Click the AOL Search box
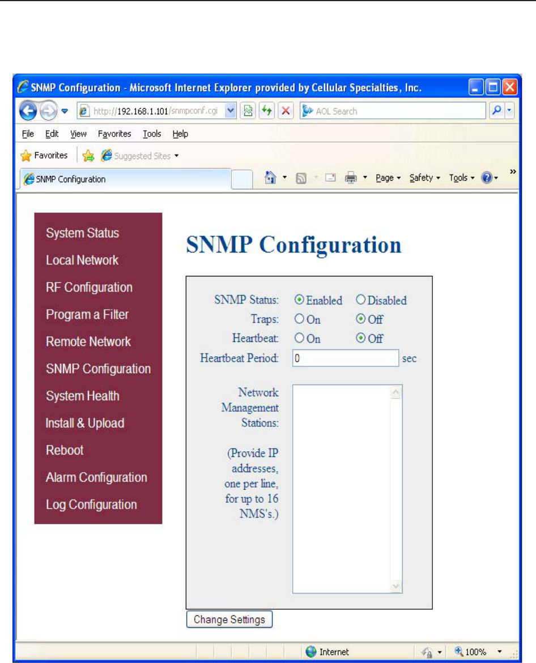The image size is (536, 663). coord(393,111)
